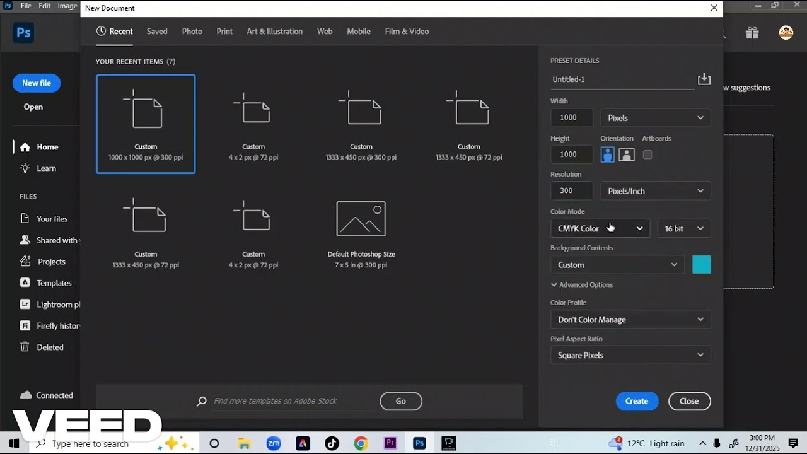Select portrait orientation
The image size is (807, 454).
pos(608,154)
